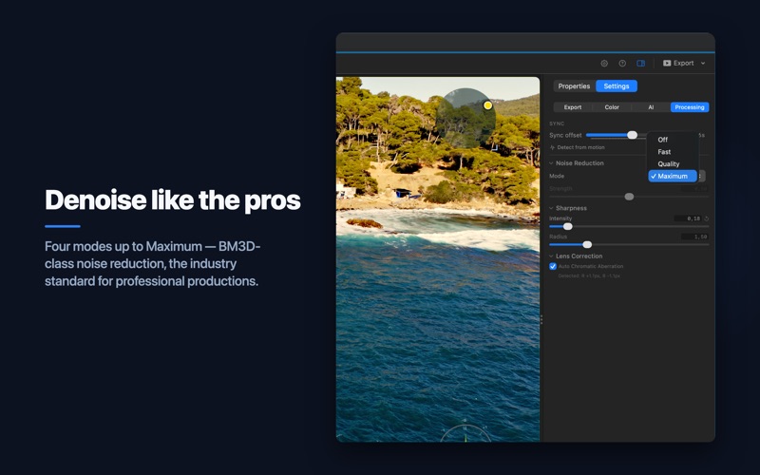Click Detect from motion
This screenshot has width=760, height=475.
click(578, 147)
